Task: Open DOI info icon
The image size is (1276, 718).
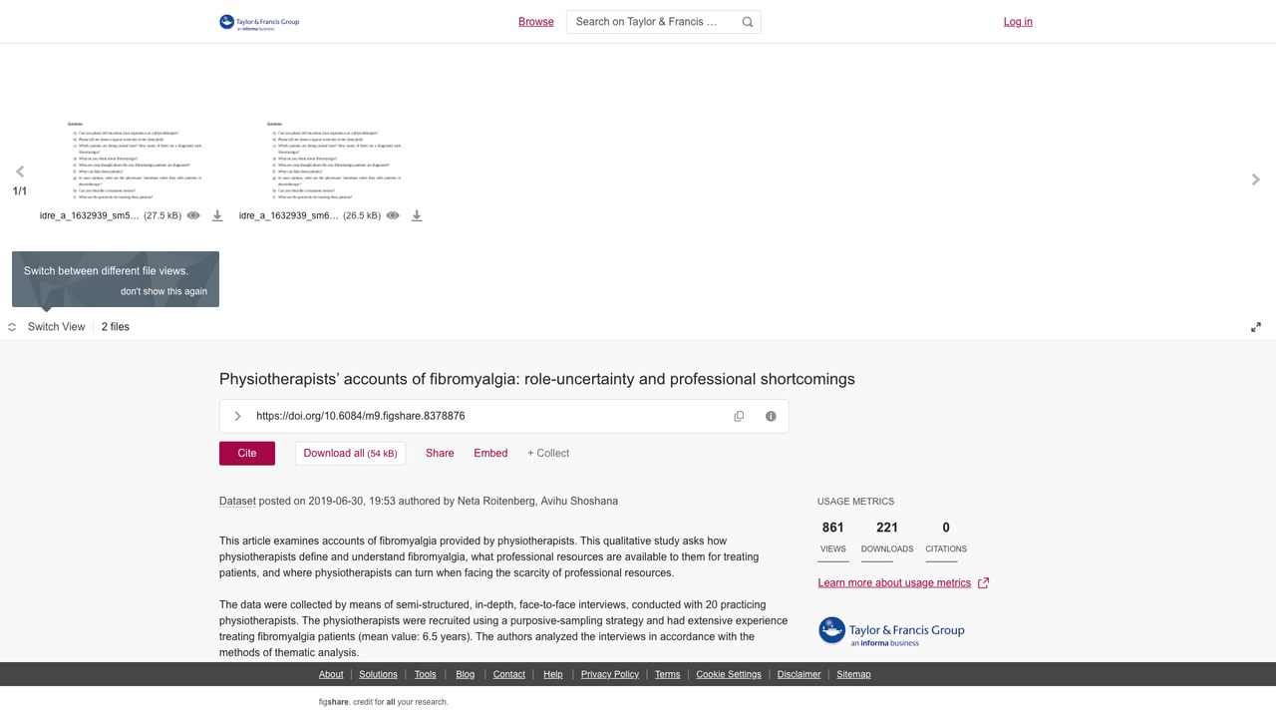Action: pyautogui.click(x=771, y=416)
